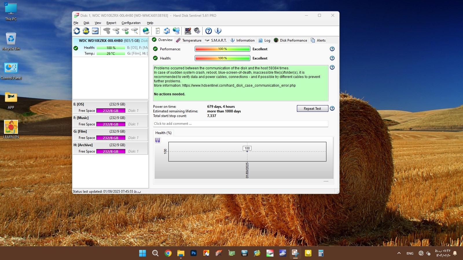Click the 'No actions needed.' text
Image resolution: width=463 pixels, height=260 pixels.
[x=170, y=94]
